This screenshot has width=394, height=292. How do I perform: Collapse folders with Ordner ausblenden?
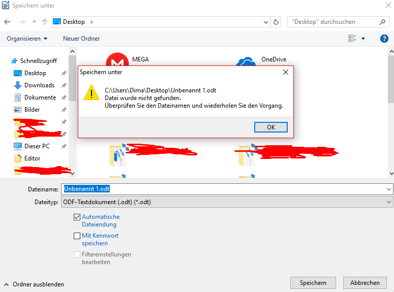[x=34, y=284]
